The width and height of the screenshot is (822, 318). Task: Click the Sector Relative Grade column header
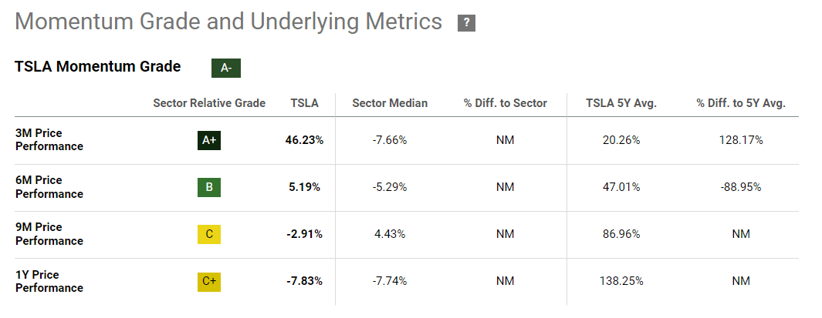209,103
